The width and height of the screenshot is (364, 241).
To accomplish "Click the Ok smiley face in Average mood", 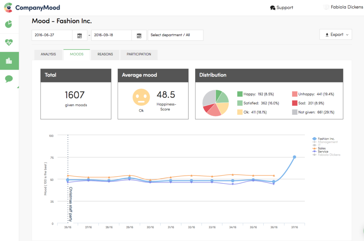I will [141, 97].
